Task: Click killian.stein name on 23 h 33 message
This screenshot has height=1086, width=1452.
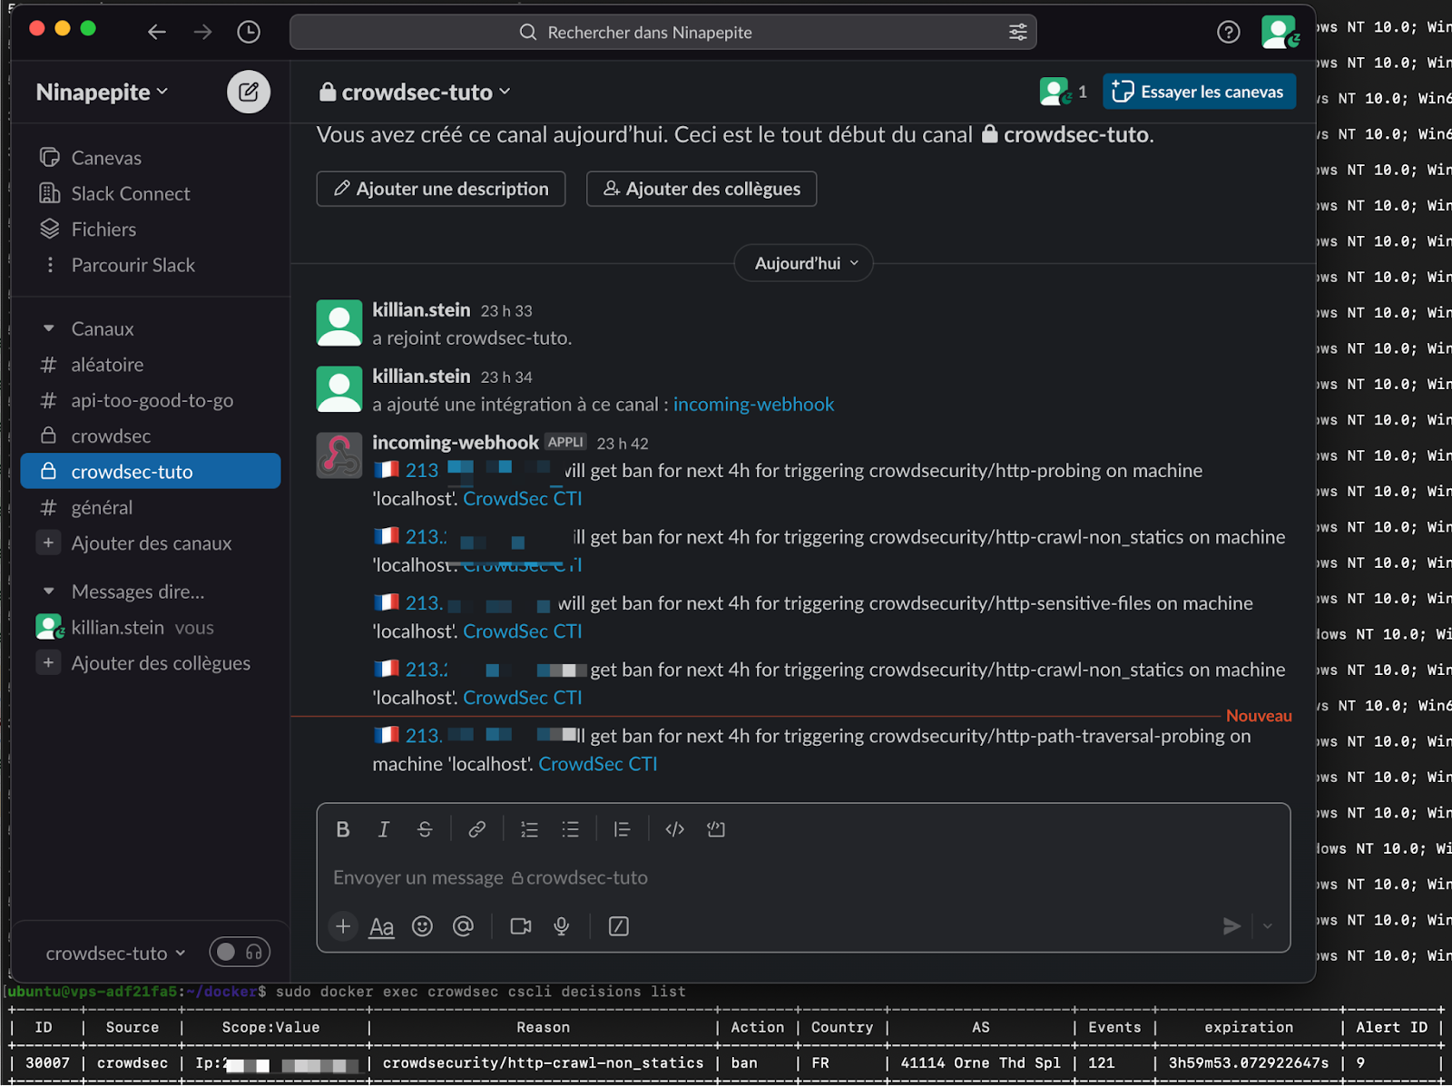Action: pos(421,310)
